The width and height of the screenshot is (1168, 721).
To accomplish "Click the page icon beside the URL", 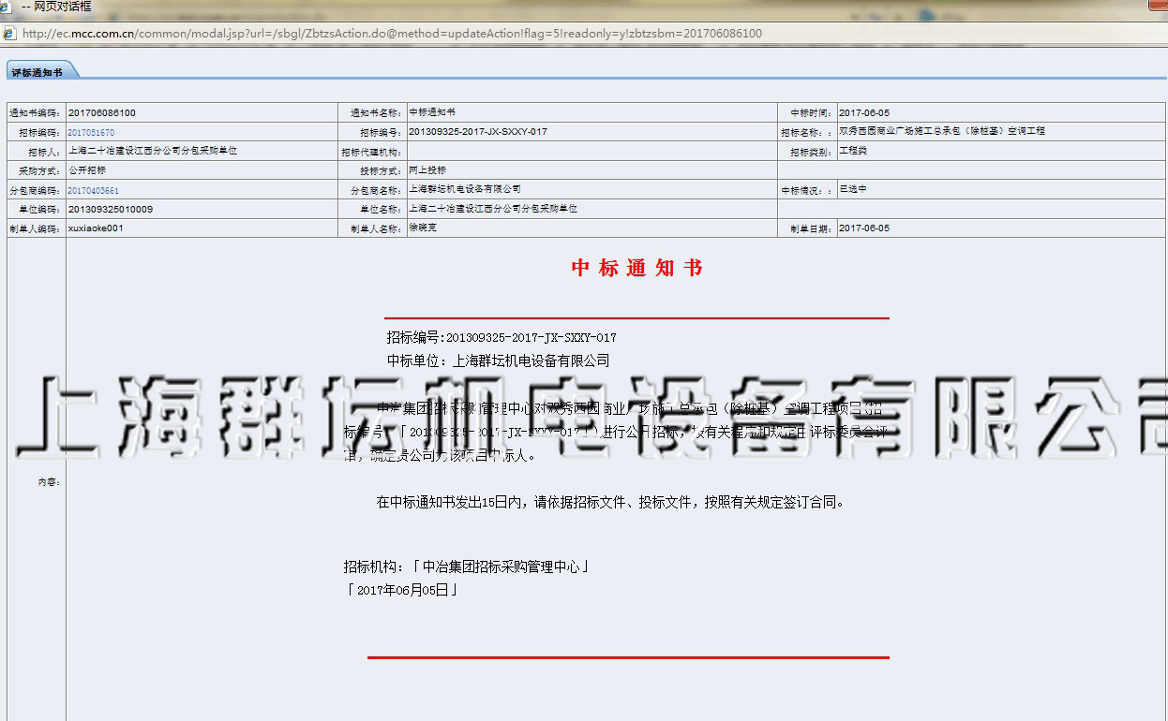I will tap(8, 34).
